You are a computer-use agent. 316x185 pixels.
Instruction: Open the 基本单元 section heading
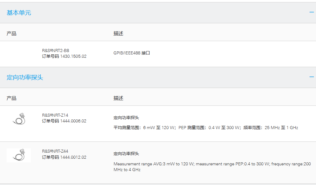pos(19,13)
